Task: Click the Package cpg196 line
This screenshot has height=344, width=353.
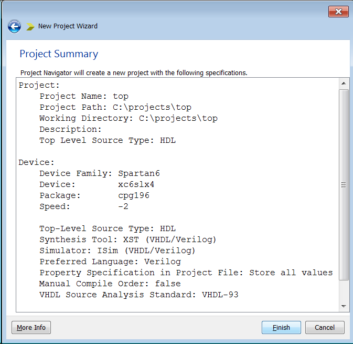Action: coord(94,195)
